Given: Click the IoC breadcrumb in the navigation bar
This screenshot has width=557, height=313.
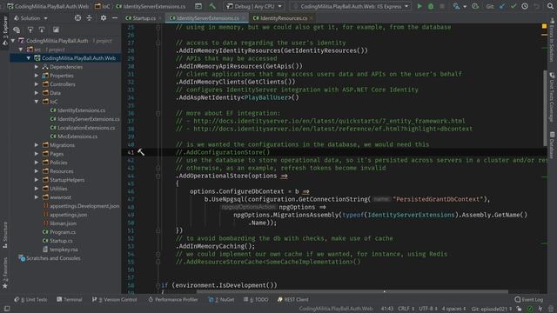Looking at the screenshot, I should point(103,6).
